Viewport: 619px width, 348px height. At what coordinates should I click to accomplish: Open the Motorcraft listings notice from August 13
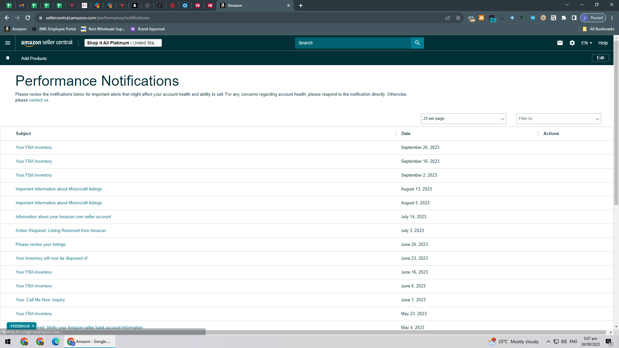click(59, 189)
